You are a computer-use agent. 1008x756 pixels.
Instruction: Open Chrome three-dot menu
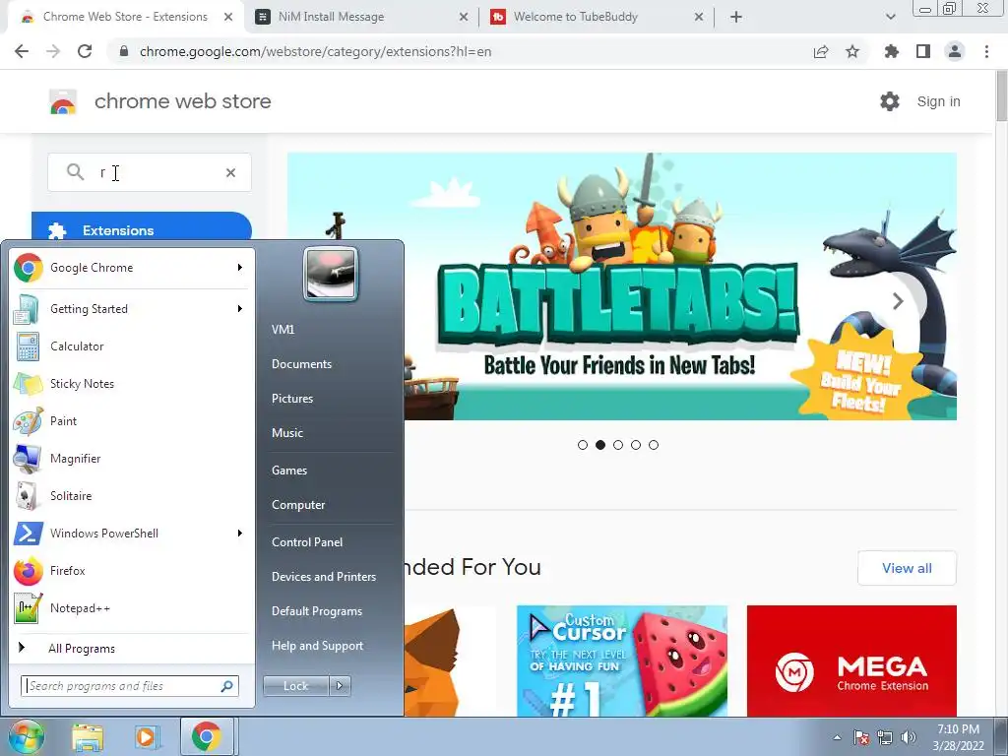pos(986,51)
